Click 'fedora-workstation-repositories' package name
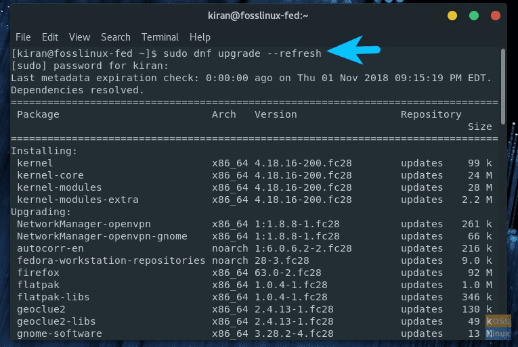 [x=111, y=261]
